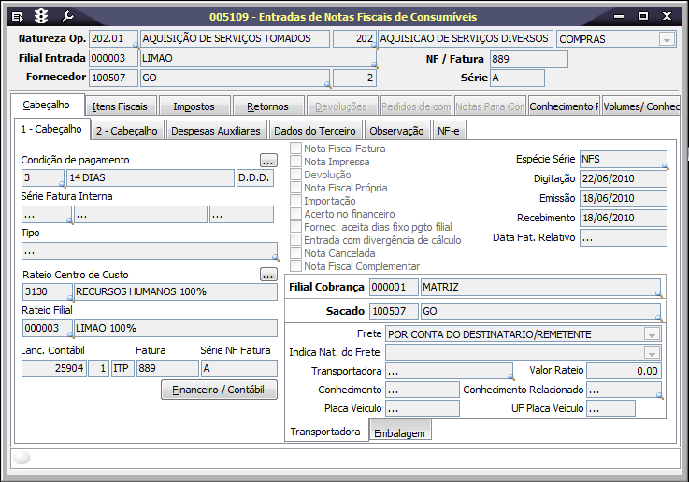Click the list menu icon in title bar
Image resolution: width=689 pixels, height=482 pixels.
click(x=17, y=17)
